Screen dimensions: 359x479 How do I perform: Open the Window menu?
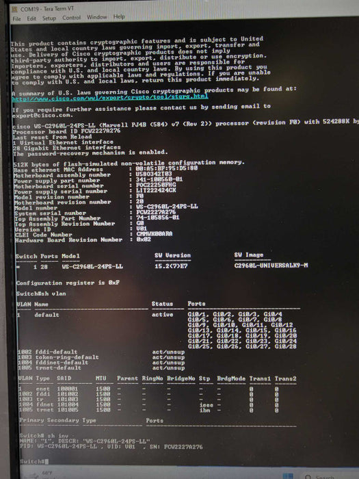(97, 17)
